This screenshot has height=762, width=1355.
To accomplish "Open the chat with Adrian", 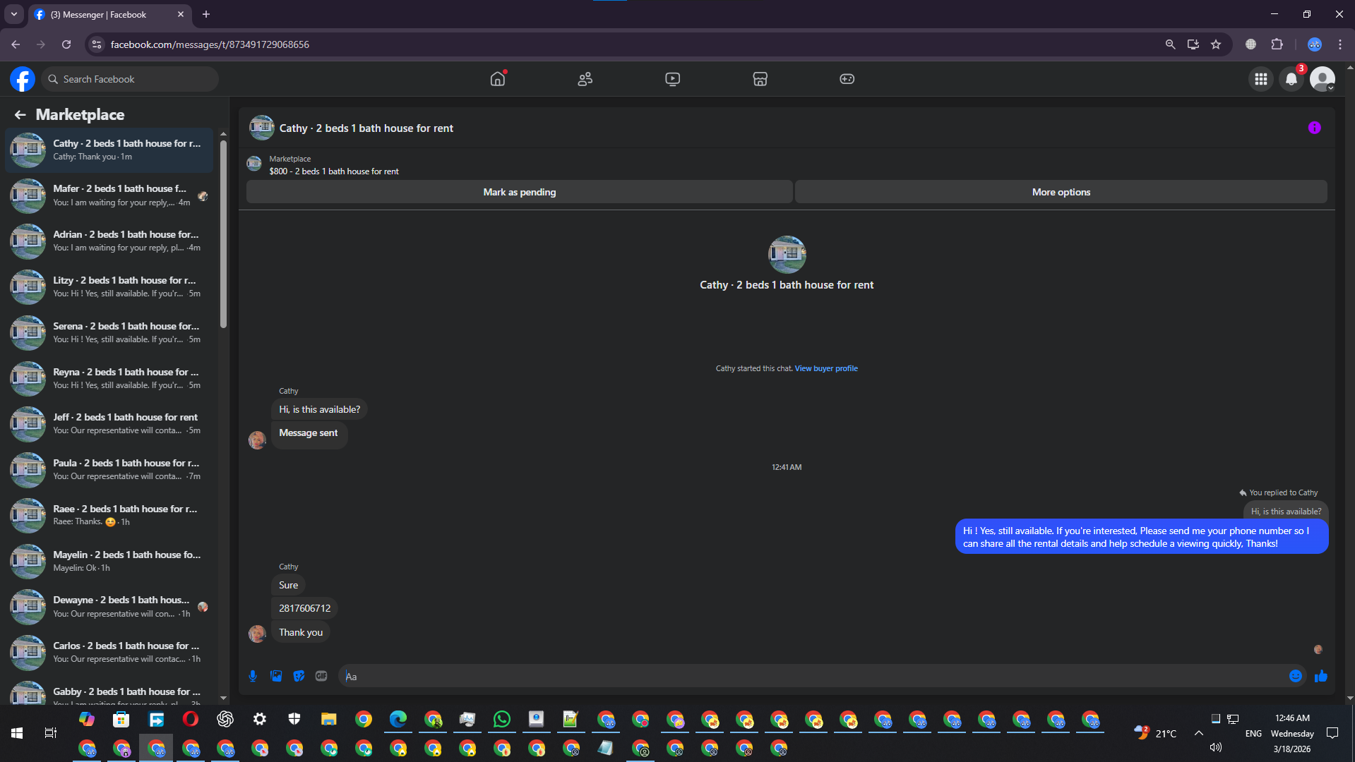I will (109, 241).
